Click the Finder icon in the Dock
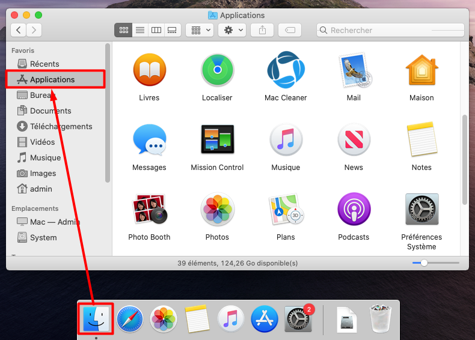Image resolution: width=475 pixels, height=340 pixels. click(x=96, y=319)
